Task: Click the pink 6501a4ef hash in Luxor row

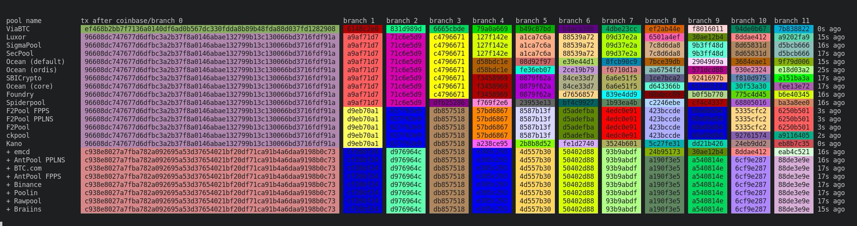Action: 665,37
